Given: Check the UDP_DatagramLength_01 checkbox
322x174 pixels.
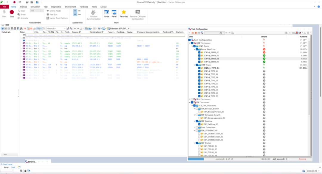Looking at the screenshot, I should (199, 118).
